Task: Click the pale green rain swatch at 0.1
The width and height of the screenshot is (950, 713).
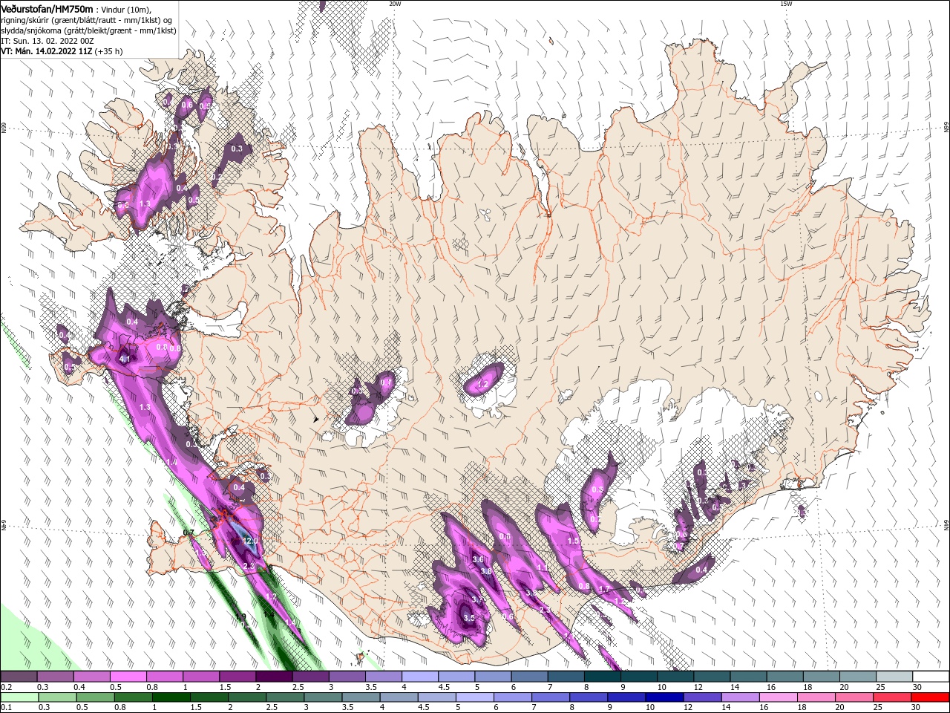Action: pyautogui.click(x=19, y=697)
